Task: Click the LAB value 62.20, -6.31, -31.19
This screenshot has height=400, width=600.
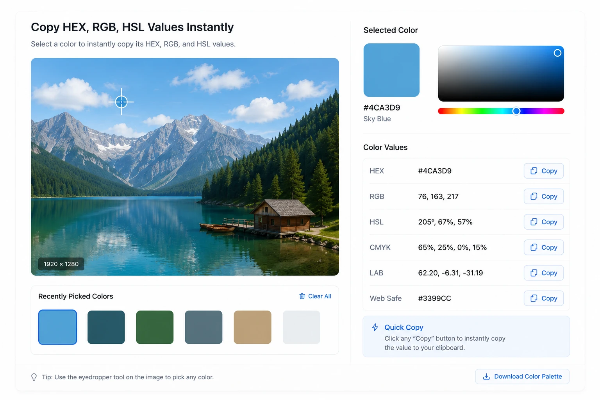Action: point(450,273)
